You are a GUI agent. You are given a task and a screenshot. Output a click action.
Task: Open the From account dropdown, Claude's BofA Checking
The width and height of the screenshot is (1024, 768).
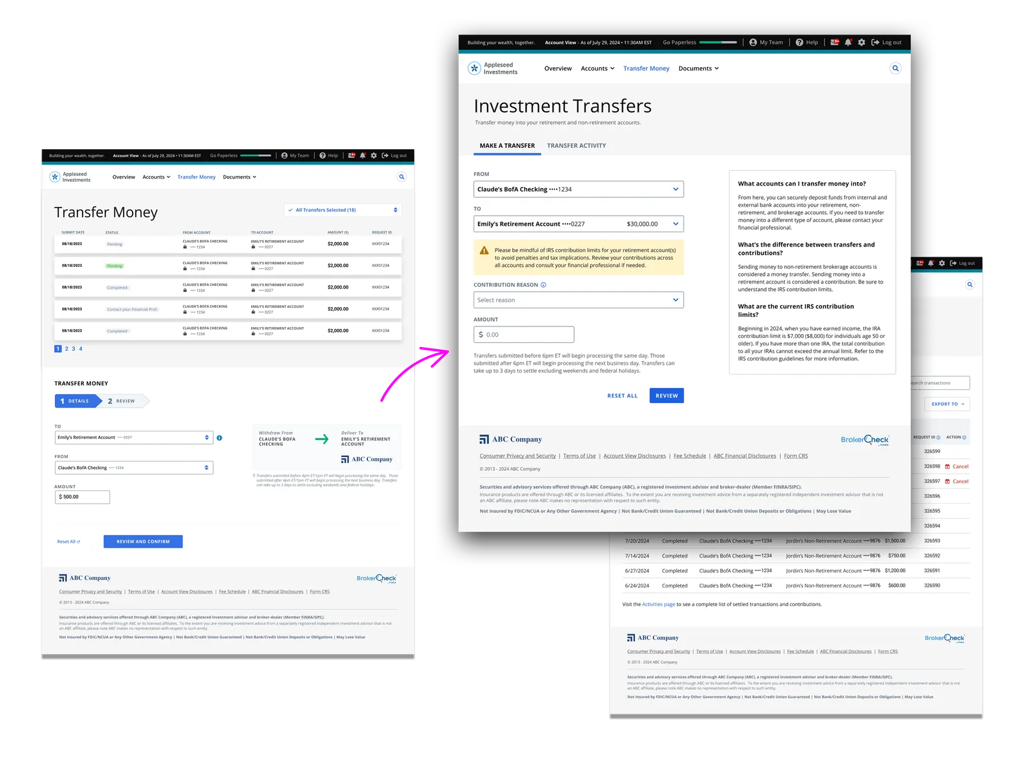579,189
